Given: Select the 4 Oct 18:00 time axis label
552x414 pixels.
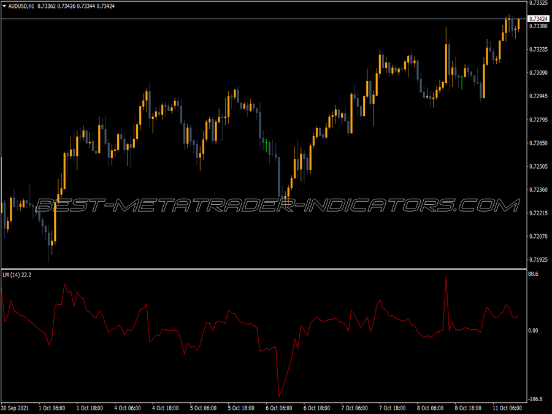Looking at the screenshot, I should [x=165, y=408].
